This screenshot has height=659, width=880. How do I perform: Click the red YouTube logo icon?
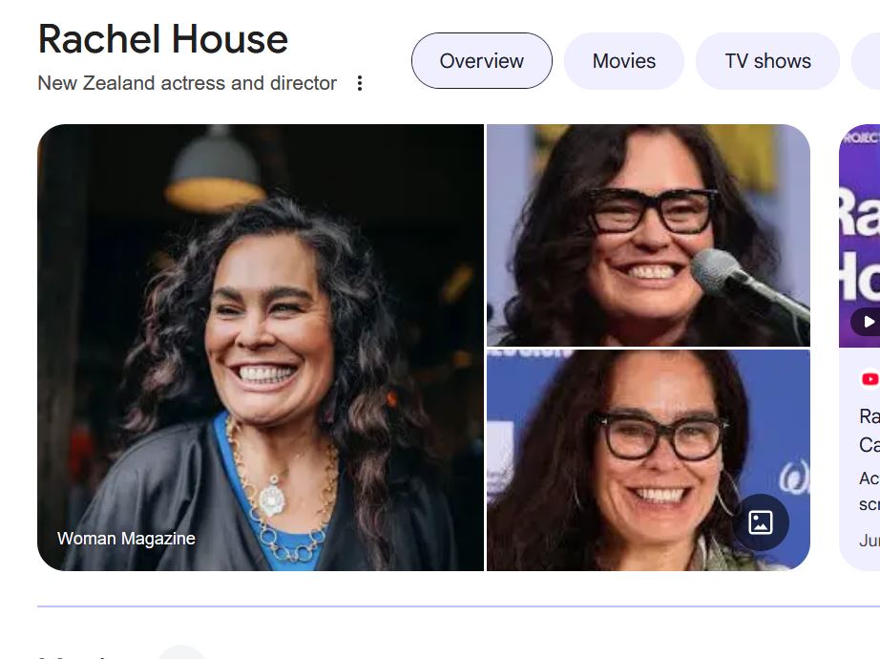pos(870,379)
